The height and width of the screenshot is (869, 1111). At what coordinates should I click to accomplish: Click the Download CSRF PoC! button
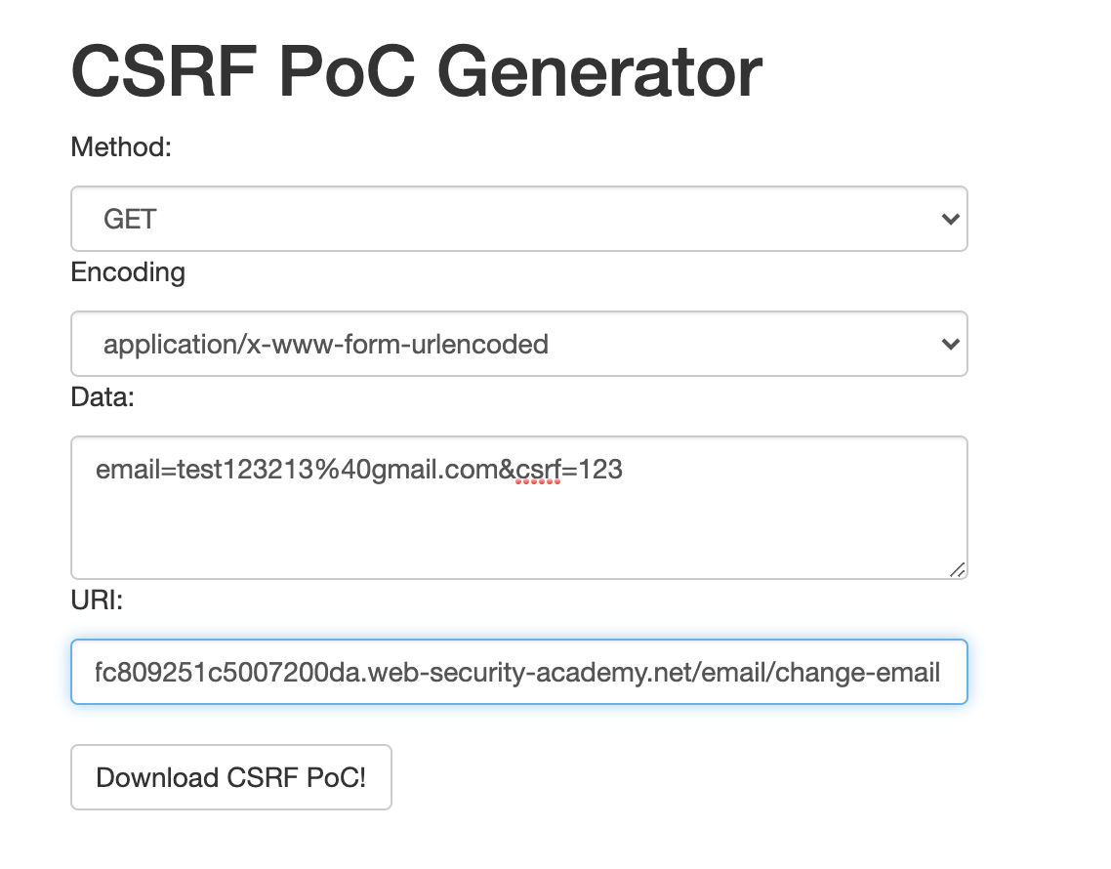point(230,777)
